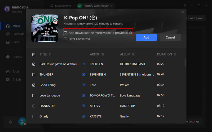The width and height of the screenshot is (212, 132).
Task: Click the HANDS UP song title
Action: (47, 106)
